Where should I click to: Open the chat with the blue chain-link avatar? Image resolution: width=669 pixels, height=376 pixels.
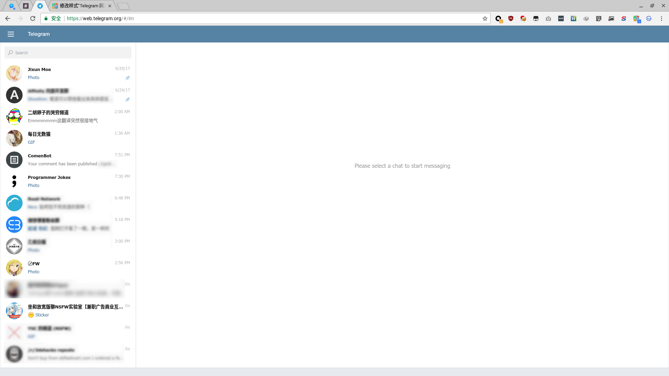pyautogui.click(x=68, y=225)
